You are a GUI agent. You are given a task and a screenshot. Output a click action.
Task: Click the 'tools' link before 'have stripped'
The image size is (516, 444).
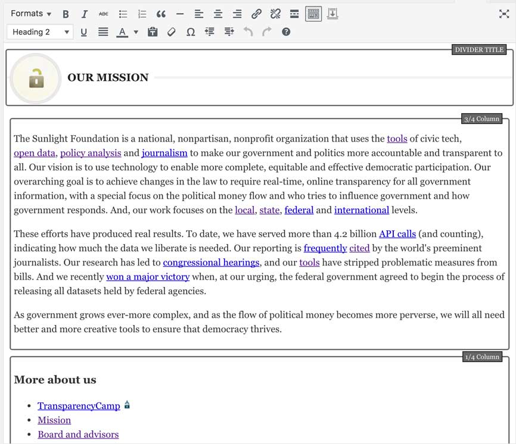[309, 262]
